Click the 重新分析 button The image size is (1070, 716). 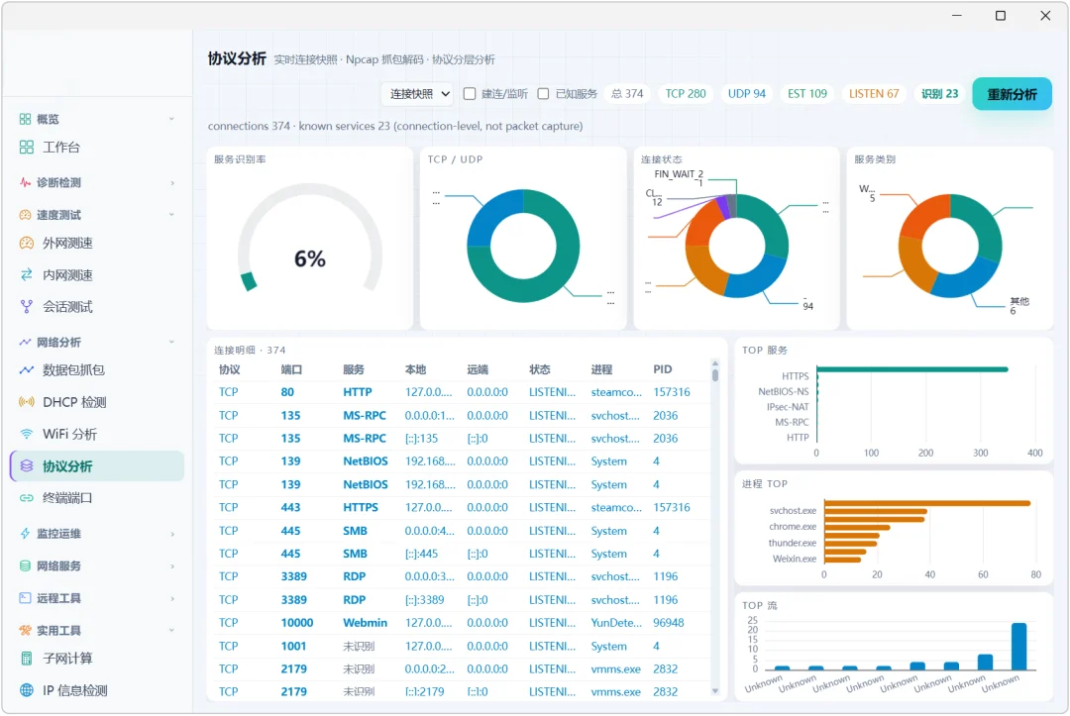click(1012, 94)
